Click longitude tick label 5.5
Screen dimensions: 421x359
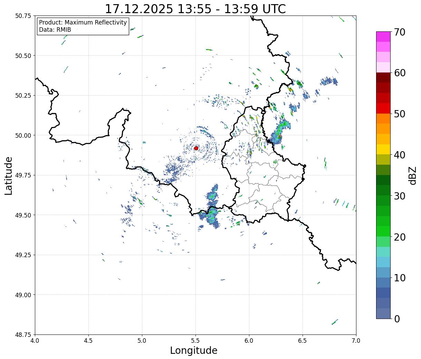pos(195,341)
